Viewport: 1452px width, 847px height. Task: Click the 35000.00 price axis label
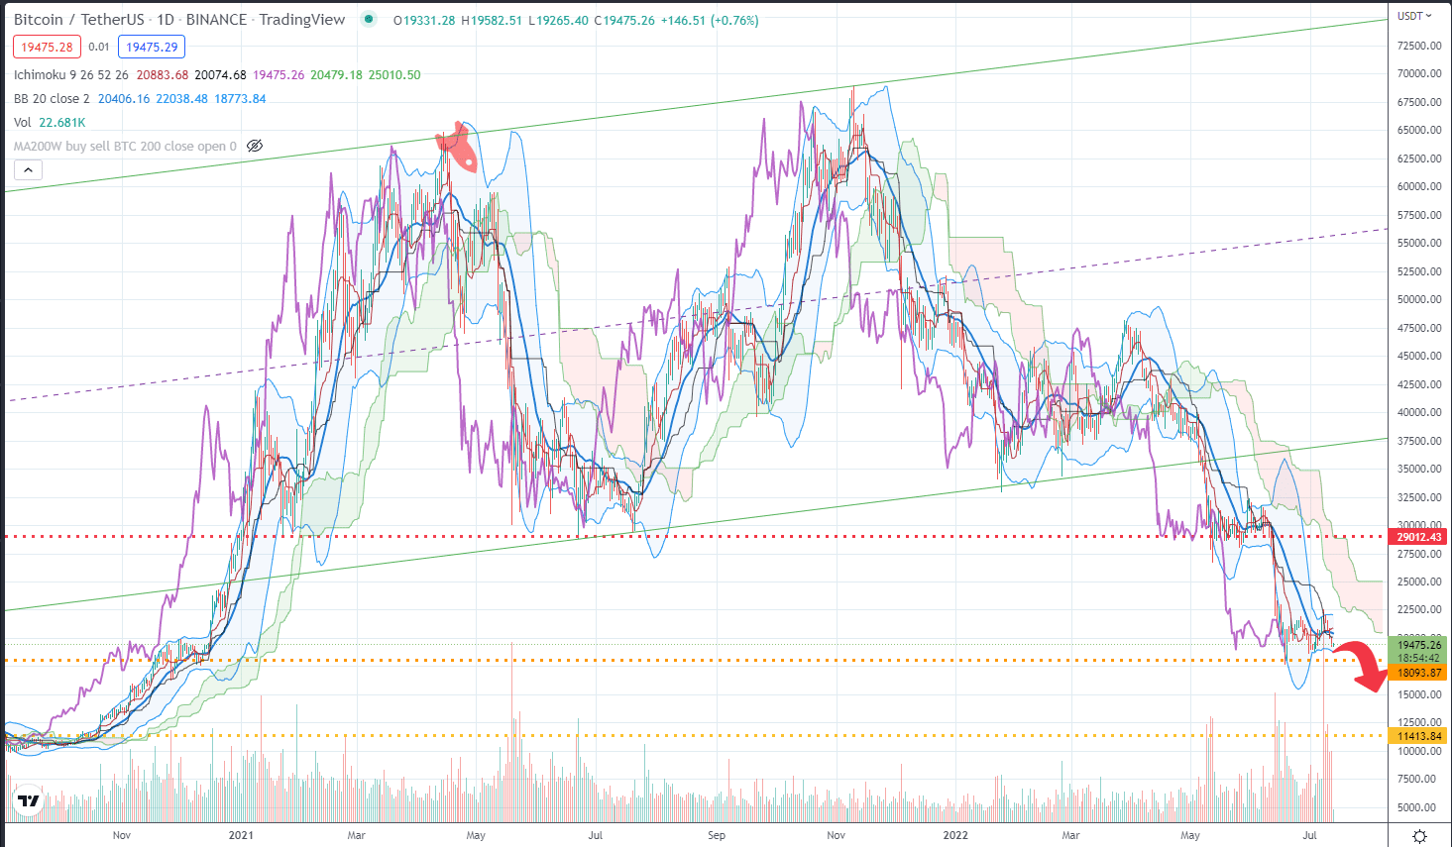pyautogui.click(x=1419, y=469)
